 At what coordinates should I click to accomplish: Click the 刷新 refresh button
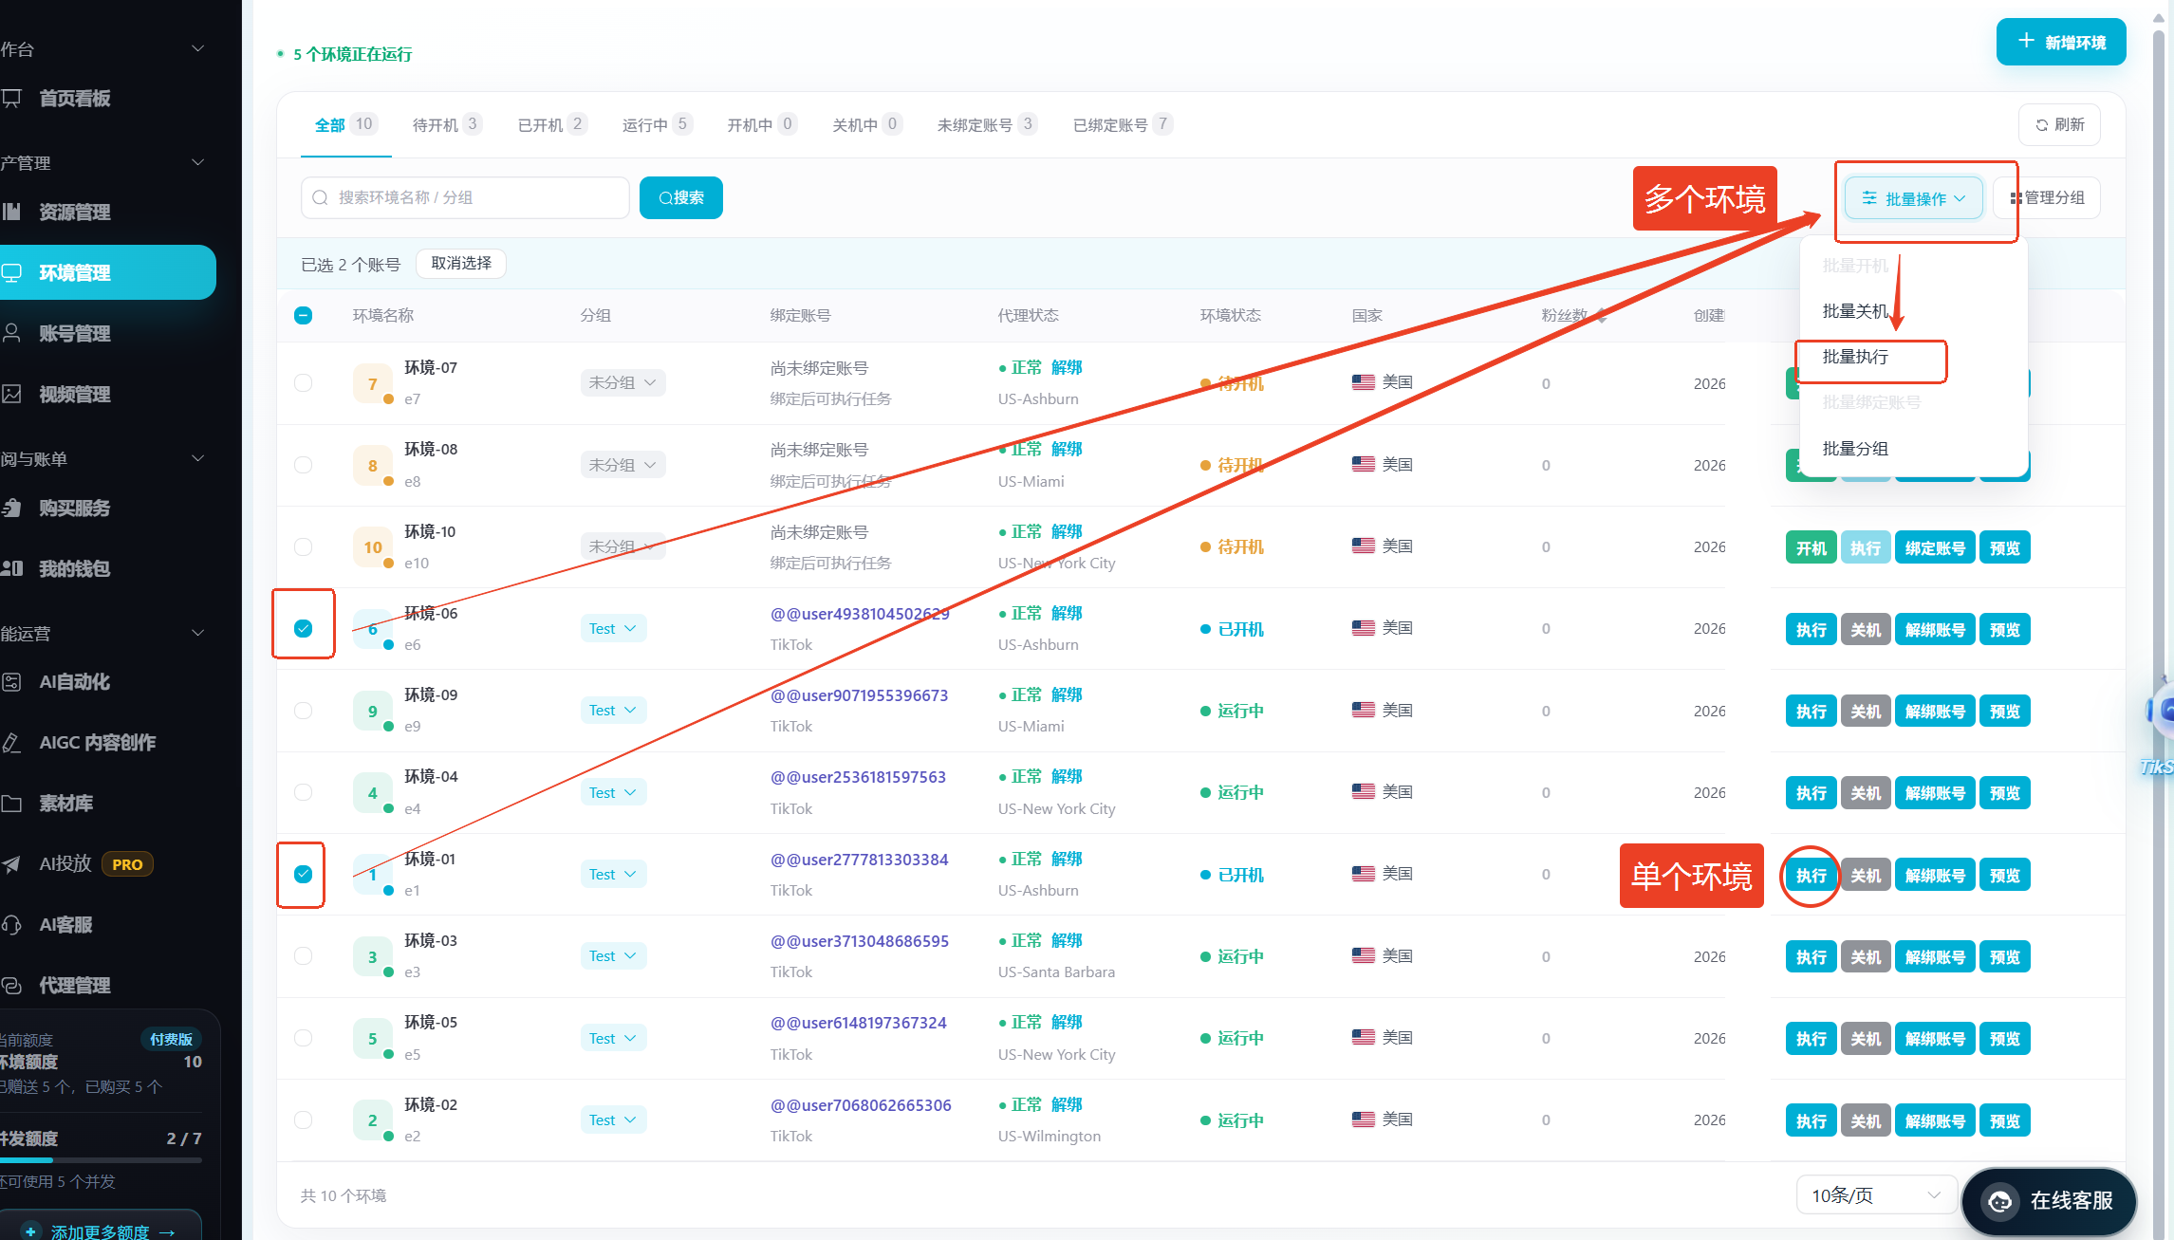2059,125
